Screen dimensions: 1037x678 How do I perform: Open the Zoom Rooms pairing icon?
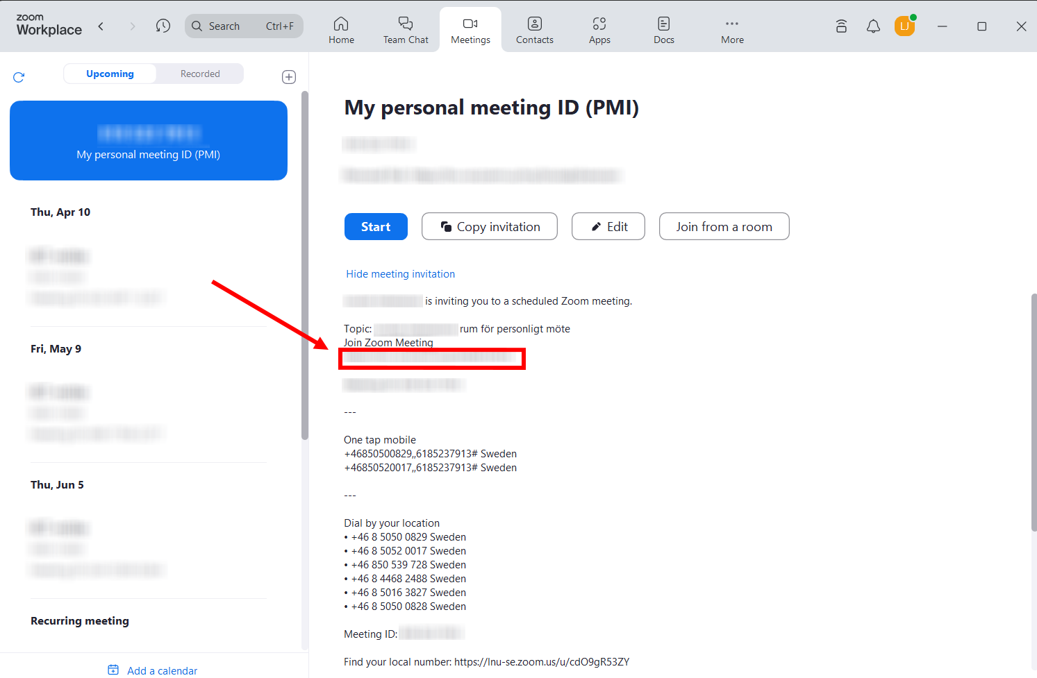coord(841,26)
